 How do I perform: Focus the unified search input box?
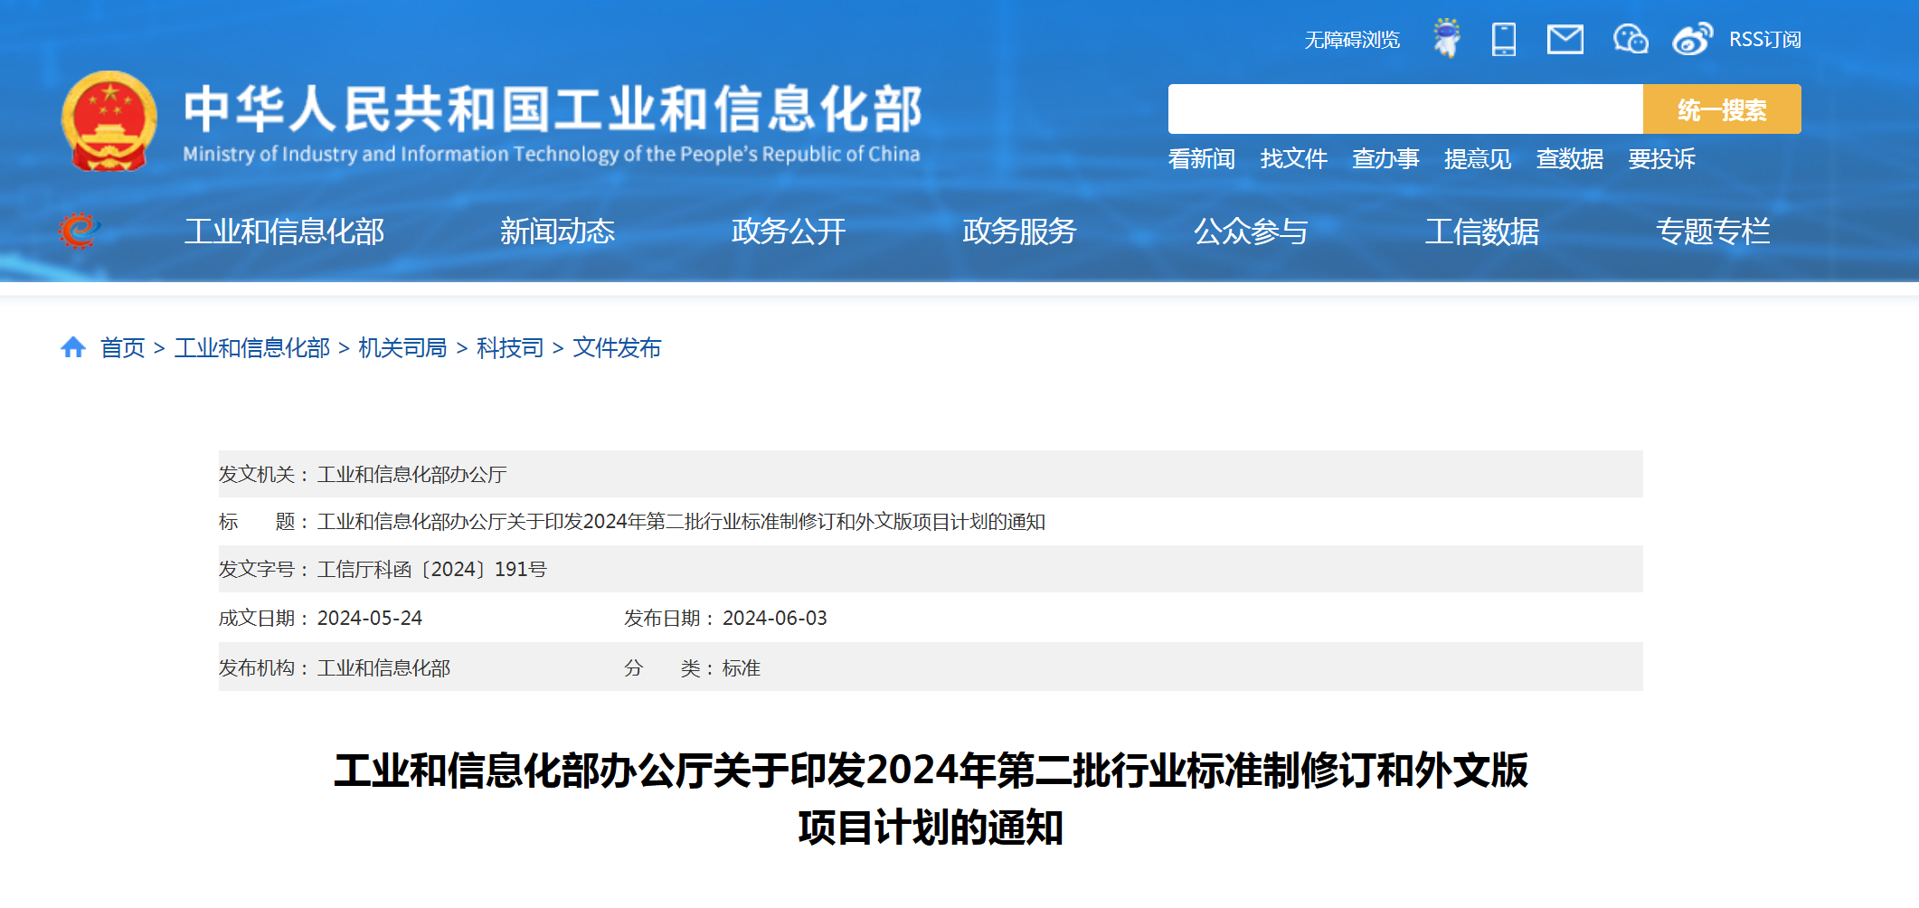point(1405,109)
